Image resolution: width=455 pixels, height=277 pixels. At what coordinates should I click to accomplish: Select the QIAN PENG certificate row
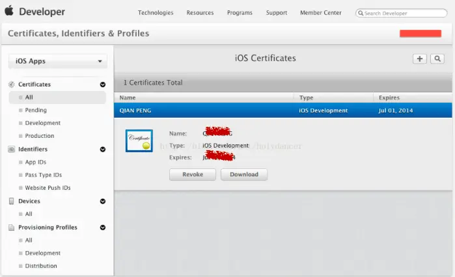(283, 111)
